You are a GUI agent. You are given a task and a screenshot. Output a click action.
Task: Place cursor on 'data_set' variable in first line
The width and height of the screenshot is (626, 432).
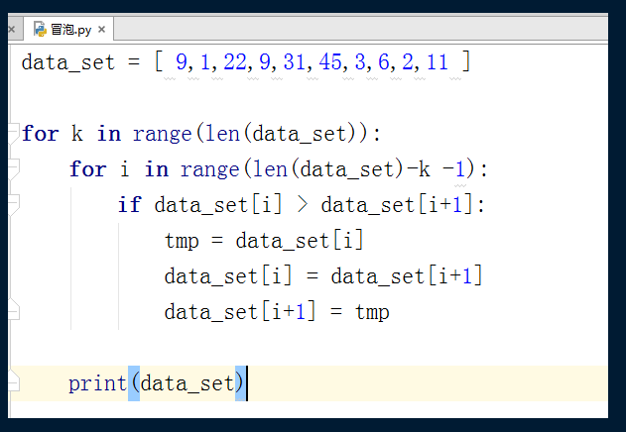pos(67,62)
